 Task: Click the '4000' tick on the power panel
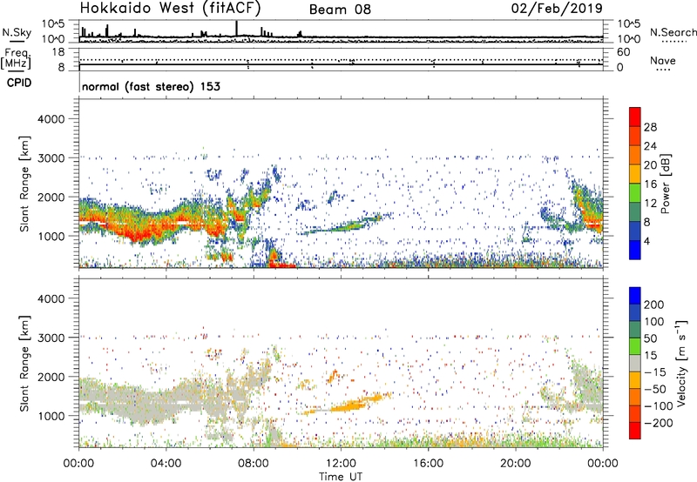[x=51, y=119]
